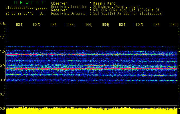Click the receiver line RTL-SDR SDR# 43dB
Screen dimensions: 180x114
[126, 10]
